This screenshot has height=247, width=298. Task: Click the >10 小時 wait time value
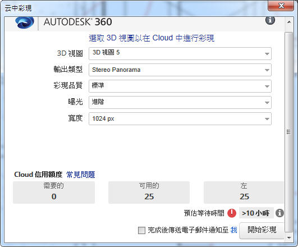[256, 213]
